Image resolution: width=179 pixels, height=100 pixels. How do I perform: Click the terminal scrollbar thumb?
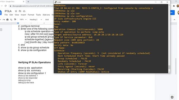coord(169,67)
